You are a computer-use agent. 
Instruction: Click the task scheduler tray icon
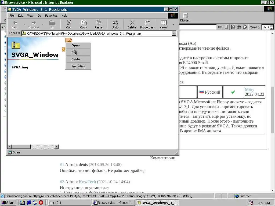pyautogui.click(x=251, y=203)
